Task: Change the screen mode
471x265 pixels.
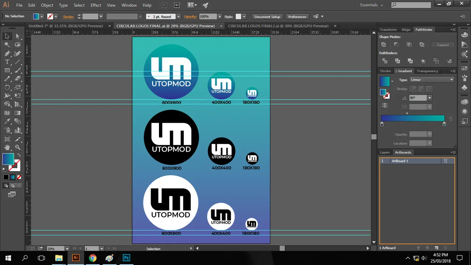Action: tap(12, 194)
